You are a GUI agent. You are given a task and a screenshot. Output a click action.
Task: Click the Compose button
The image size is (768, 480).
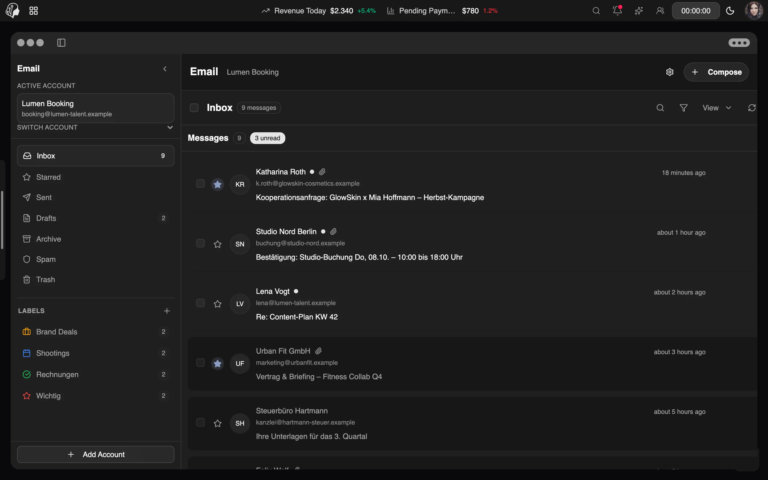coord(716,72)
